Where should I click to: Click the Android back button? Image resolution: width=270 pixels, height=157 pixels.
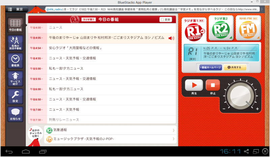pos(9,152)
